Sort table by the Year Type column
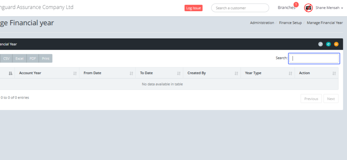 [267, 73]
